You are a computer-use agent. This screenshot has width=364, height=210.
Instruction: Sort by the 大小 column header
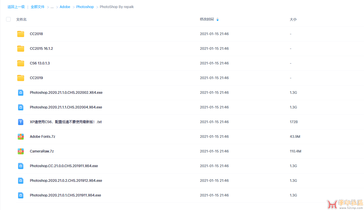click(293, 20)
